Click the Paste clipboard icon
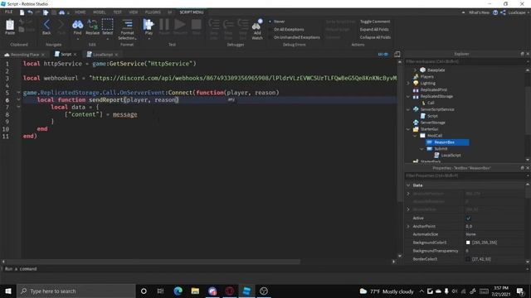The width and height of the screenshot is (531, 298). coord(10,25)
